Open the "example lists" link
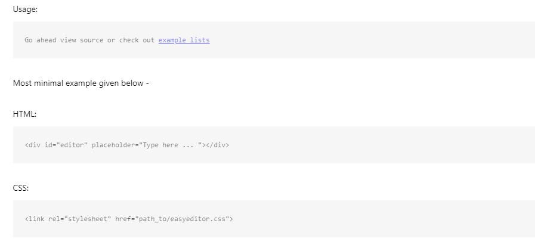The height and width of the screenshot is (248, 535). click(184, 40)
